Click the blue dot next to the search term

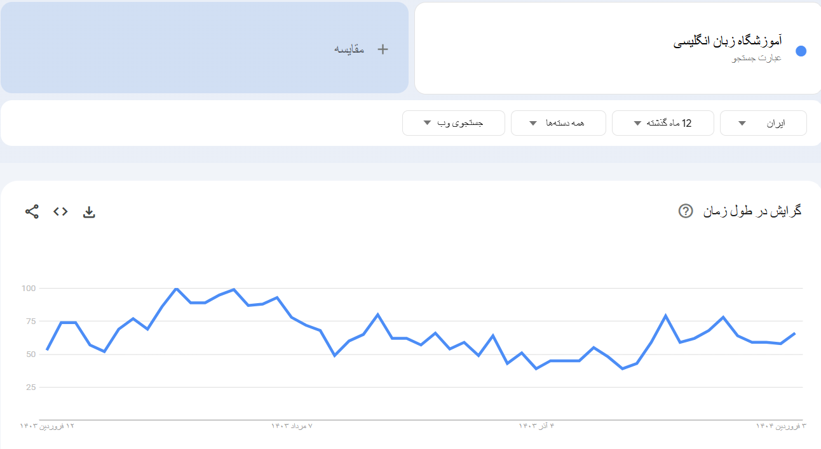(801, 51)
